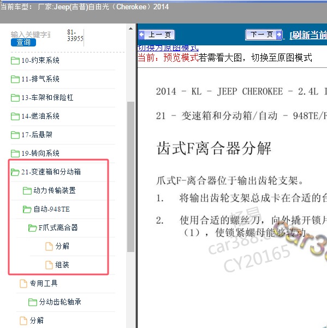Viewport: 327px width, 328px height.
Task: Click step 2 使用合适的螺丝刀 text
Action: point(253,226)
